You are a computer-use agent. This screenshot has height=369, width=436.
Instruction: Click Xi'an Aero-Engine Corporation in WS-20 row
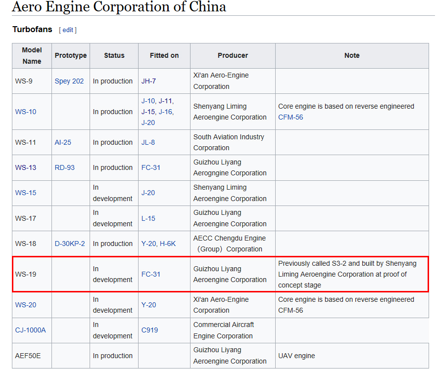pos(233,305)
